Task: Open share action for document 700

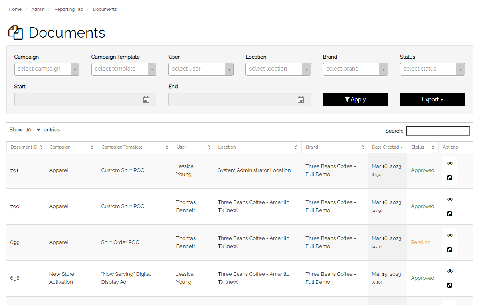Action: point(449,214)
